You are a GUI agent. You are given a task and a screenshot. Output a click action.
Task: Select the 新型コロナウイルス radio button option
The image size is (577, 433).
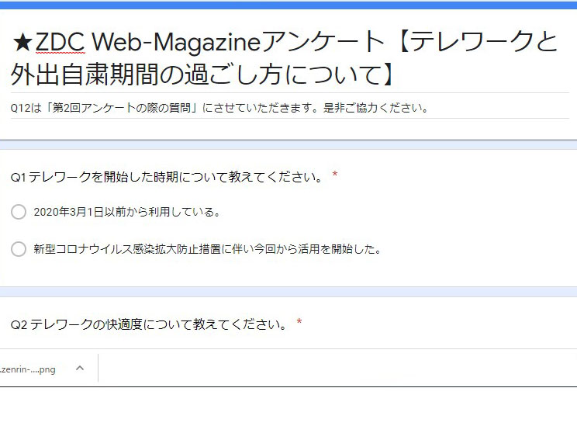coord(19,249)
